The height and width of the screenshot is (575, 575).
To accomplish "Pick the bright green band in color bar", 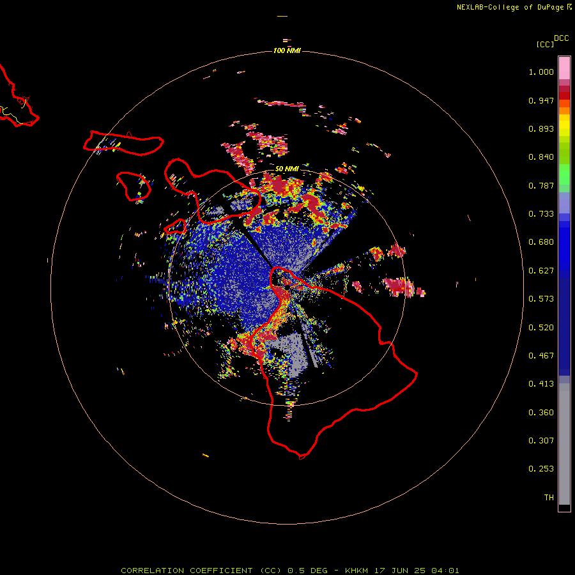I will point(564,174).
